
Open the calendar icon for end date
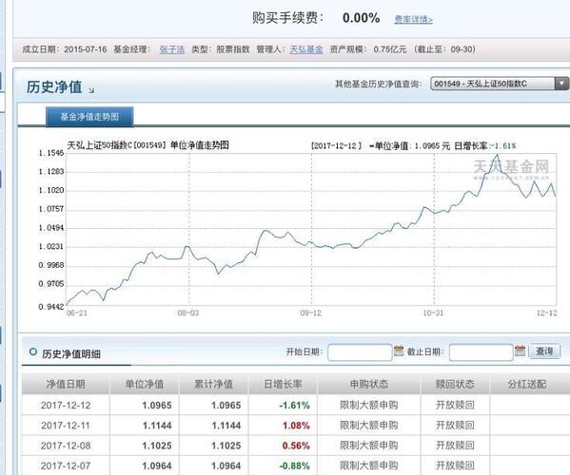(x=520, y=351)
